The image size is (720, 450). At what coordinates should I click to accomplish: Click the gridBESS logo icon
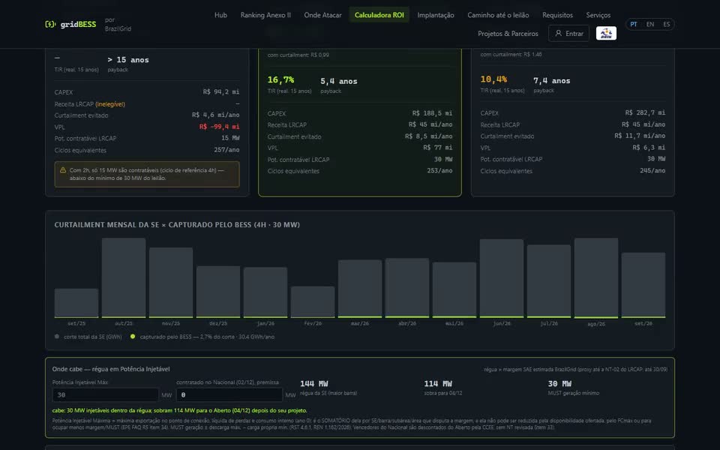(50, 24)
